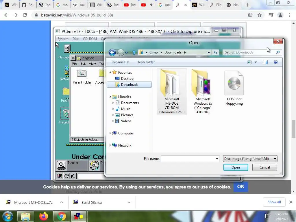Show the preview pane icon
Screen dimensions: 296x222
pyautogui.click(x=265, y=62)
